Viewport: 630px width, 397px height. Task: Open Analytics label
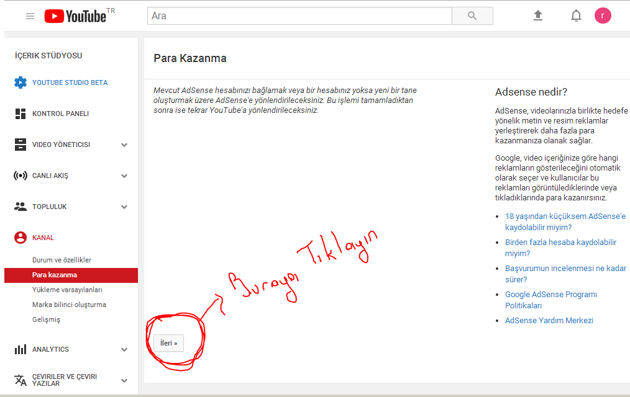coord(50,350)
